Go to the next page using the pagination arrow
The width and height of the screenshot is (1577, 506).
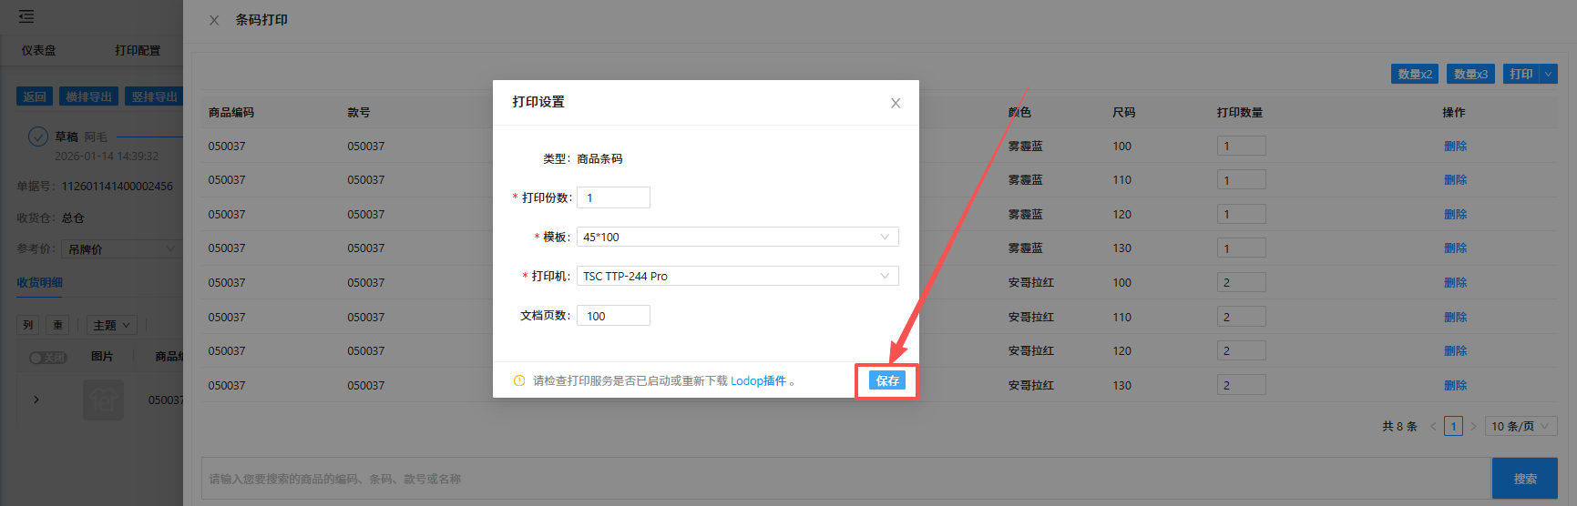coord(1473,426)
